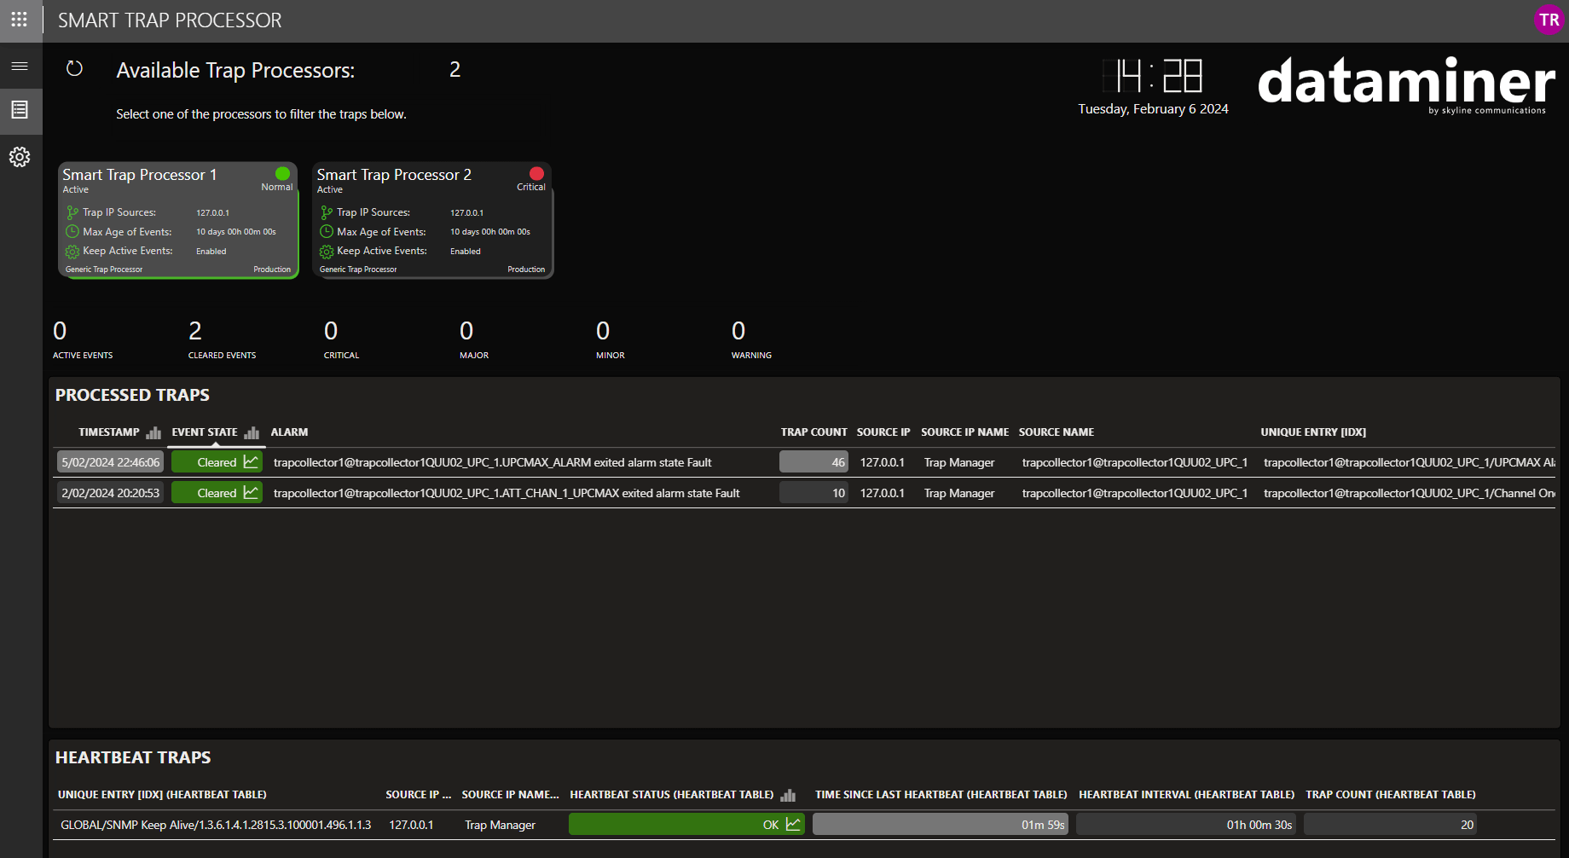Click heartbeat interval bar 01h 00m 30s
This screenshot has width=1569, height=858.
(1185, 824)
